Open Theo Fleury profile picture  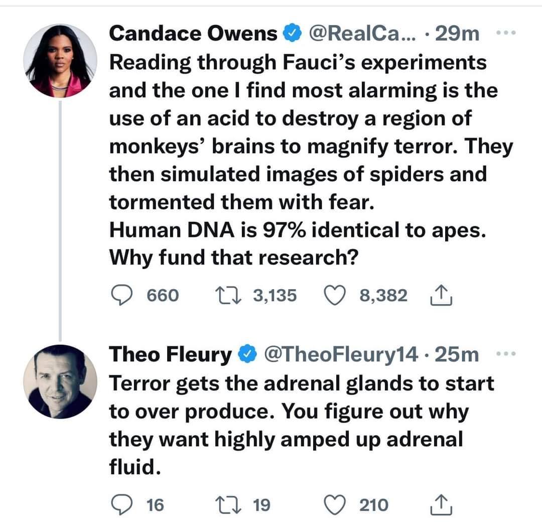pyautogui.click(x=60, y=381)
